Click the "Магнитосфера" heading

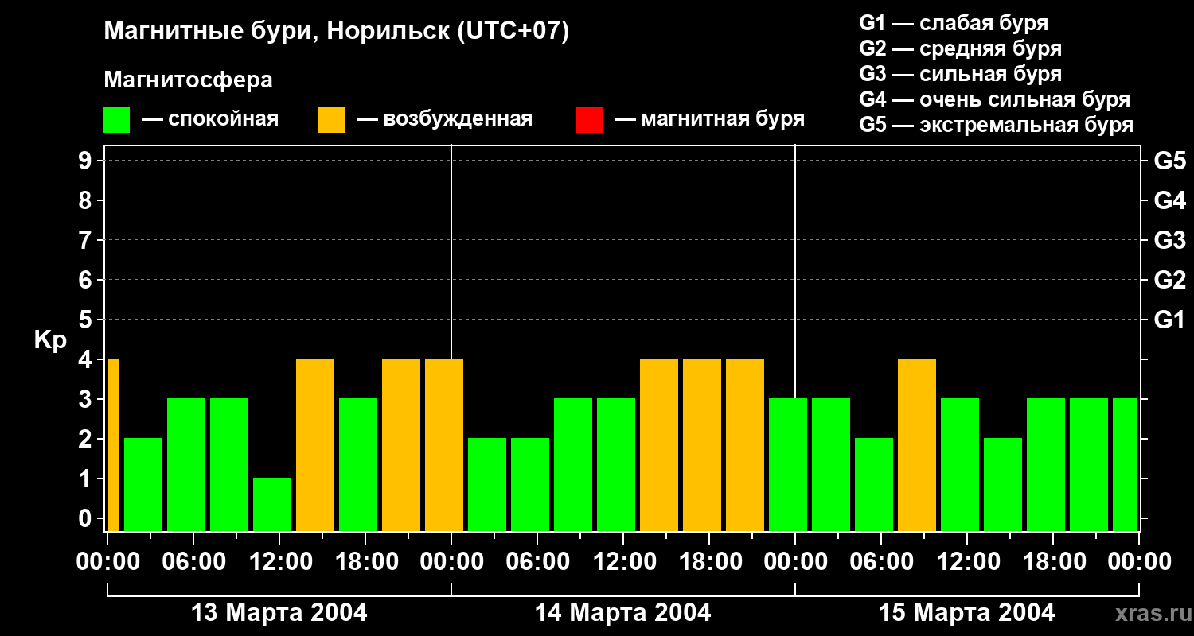click(188, 80)
